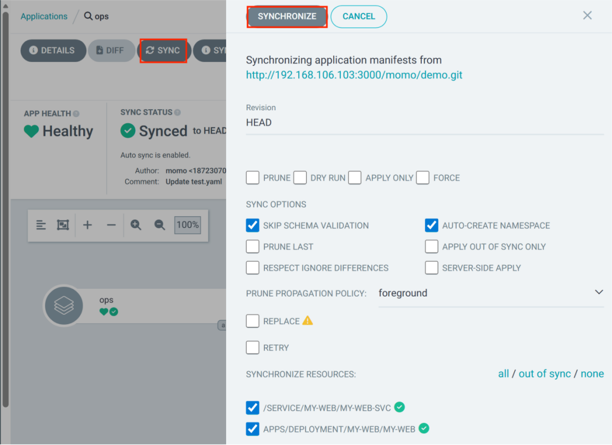Open the DETAILS tab button
This screenshot has height=445, width=612.
pos(53,50)
